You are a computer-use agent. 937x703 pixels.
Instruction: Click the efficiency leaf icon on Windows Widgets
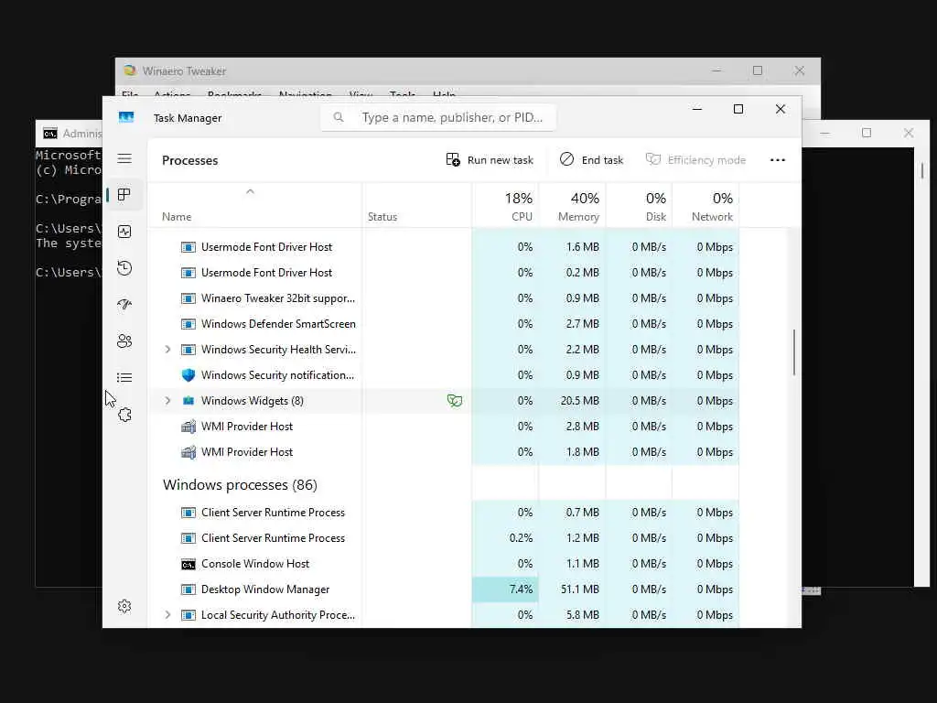click(455, 401)
